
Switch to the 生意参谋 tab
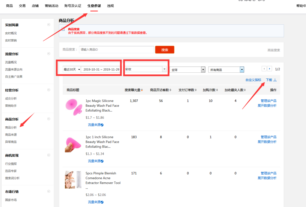(x=94, y=6)
